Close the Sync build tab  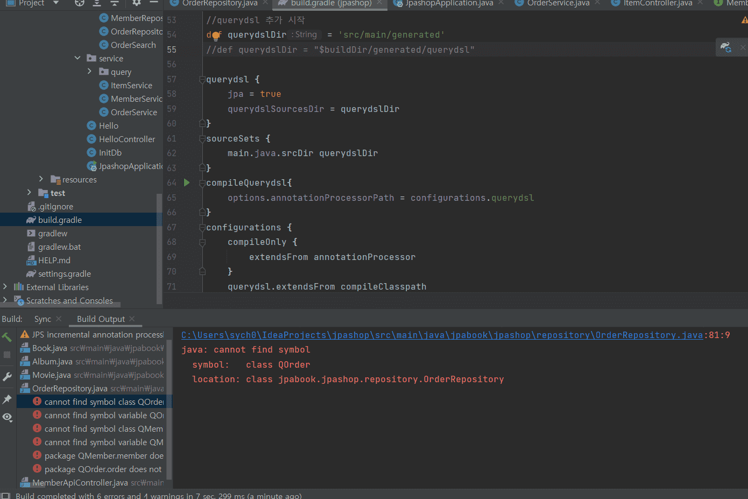(x=59, y=319)
